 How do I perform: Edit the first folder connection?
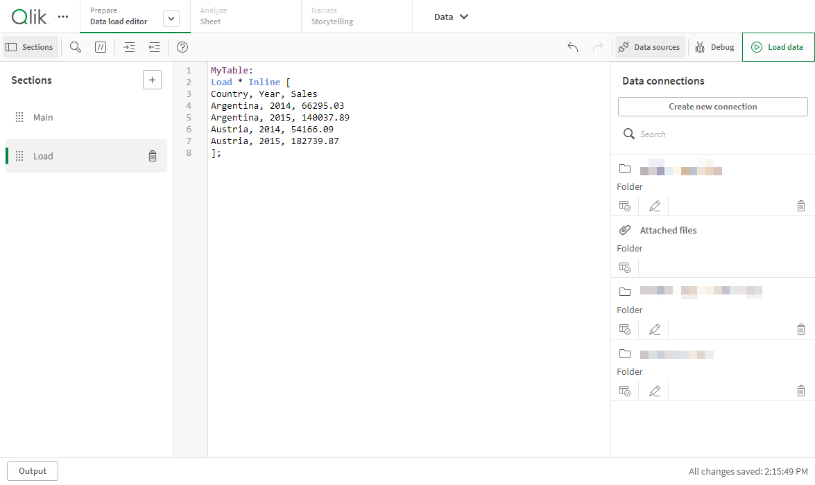653,205
